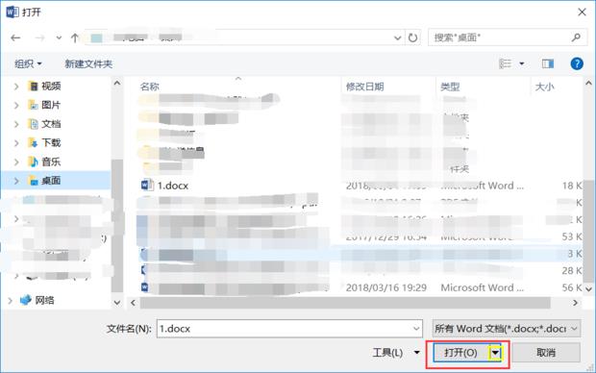Image resolution: width=596 pixels, height=373 pixels.
Task: Click 新建文件夹 button
Action: (x=88, y=63)
